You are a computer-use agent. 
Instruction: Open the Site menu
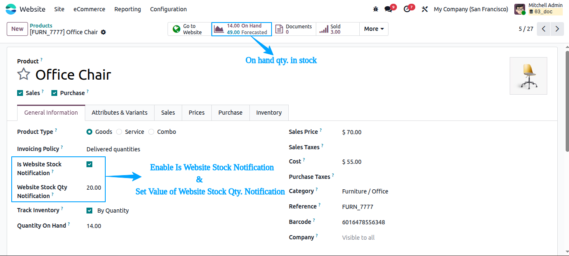pos(59,9)
